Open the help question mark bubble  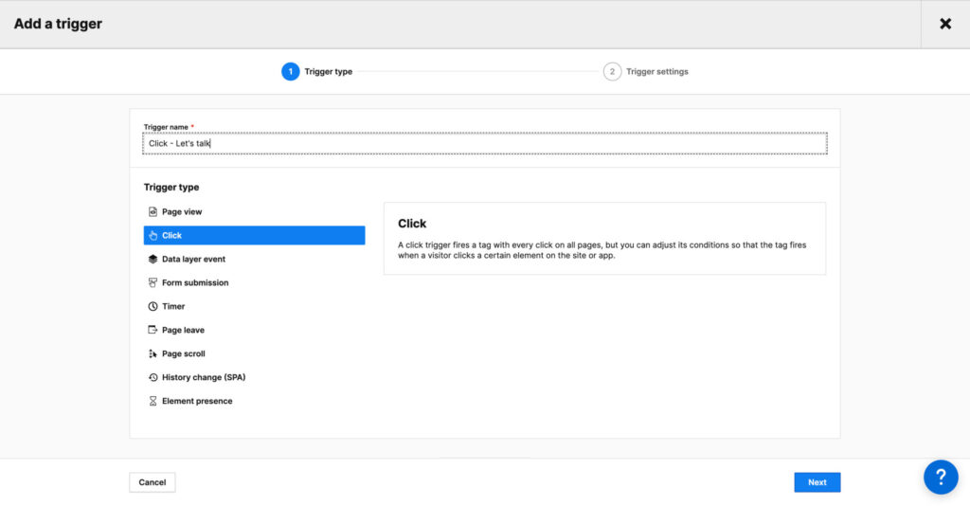click(941, 477)
